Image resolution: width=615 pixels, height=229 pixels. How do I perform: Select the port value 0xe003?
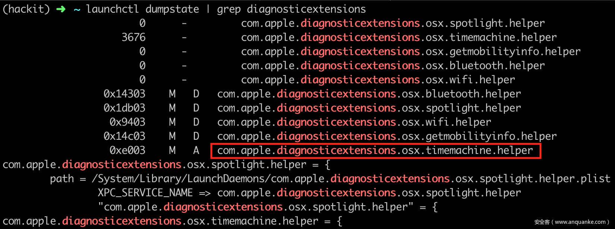click(x=127, y=151)
